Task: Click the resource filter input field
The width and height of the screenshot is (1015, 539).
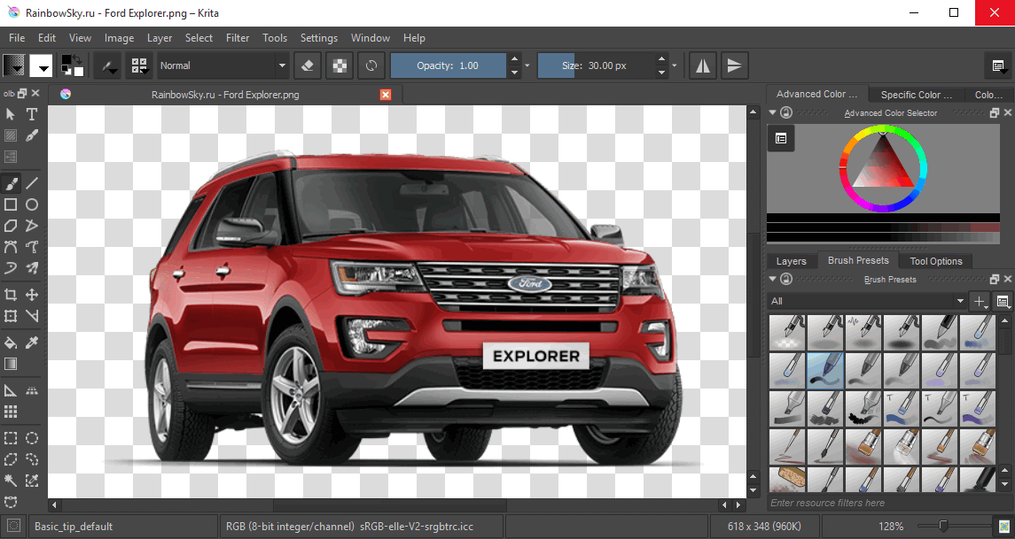Action: point(883,502)
